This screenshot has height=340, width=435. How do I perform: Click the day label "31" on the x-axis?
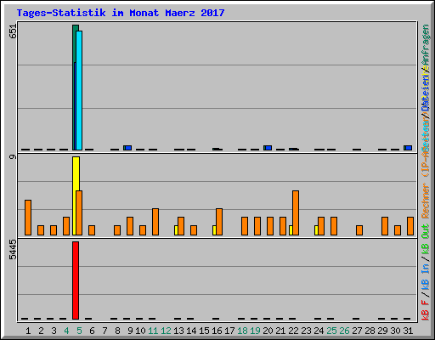click(408, 331)
